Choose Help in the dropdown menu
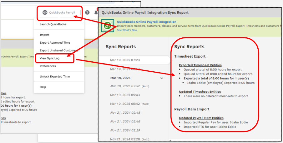This screenshot has width=283, height=143. (43, 87)
